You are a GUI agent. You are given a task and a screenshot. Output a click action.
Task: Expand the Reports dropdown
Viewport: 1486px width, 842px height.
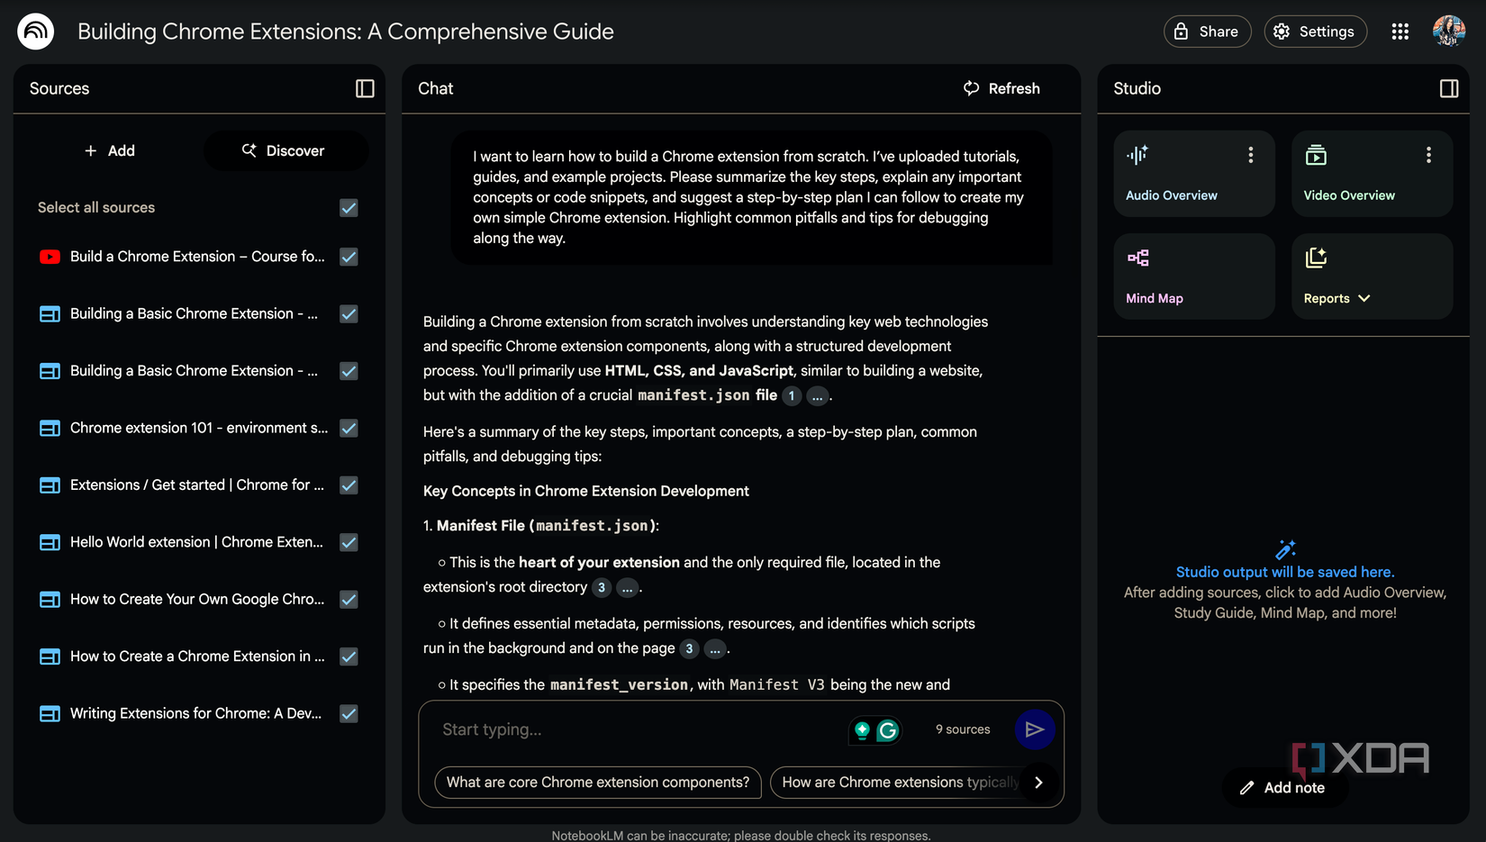[1337, 298]
